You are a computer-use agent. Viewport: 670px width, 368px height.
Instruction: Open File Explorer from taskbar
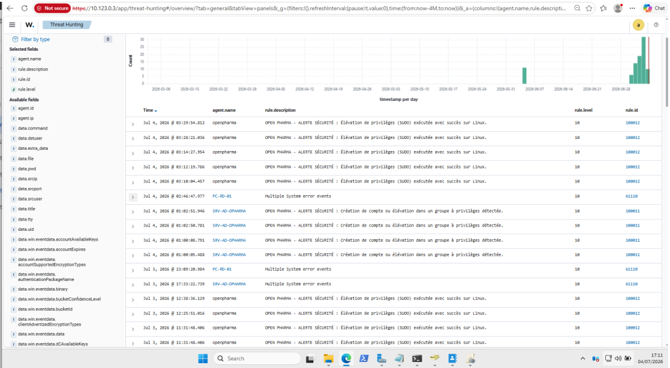(x=328, y=358)
